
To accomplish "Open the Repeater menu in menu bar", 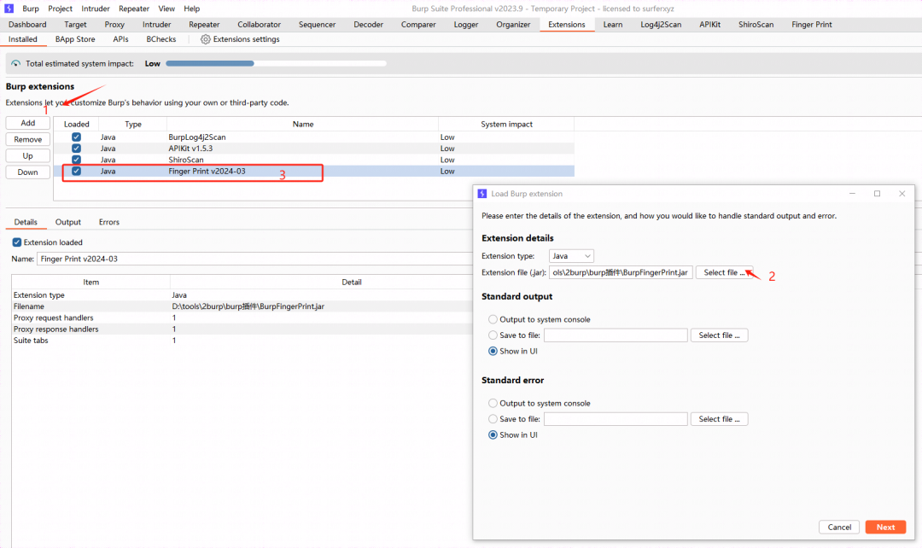I will tap(134, 9).
